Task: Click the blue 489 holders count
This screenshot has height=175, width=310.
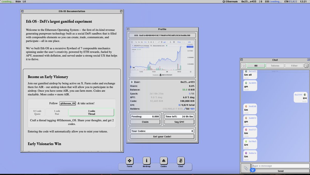Action: pyautogui.click(x=192, y=109)
